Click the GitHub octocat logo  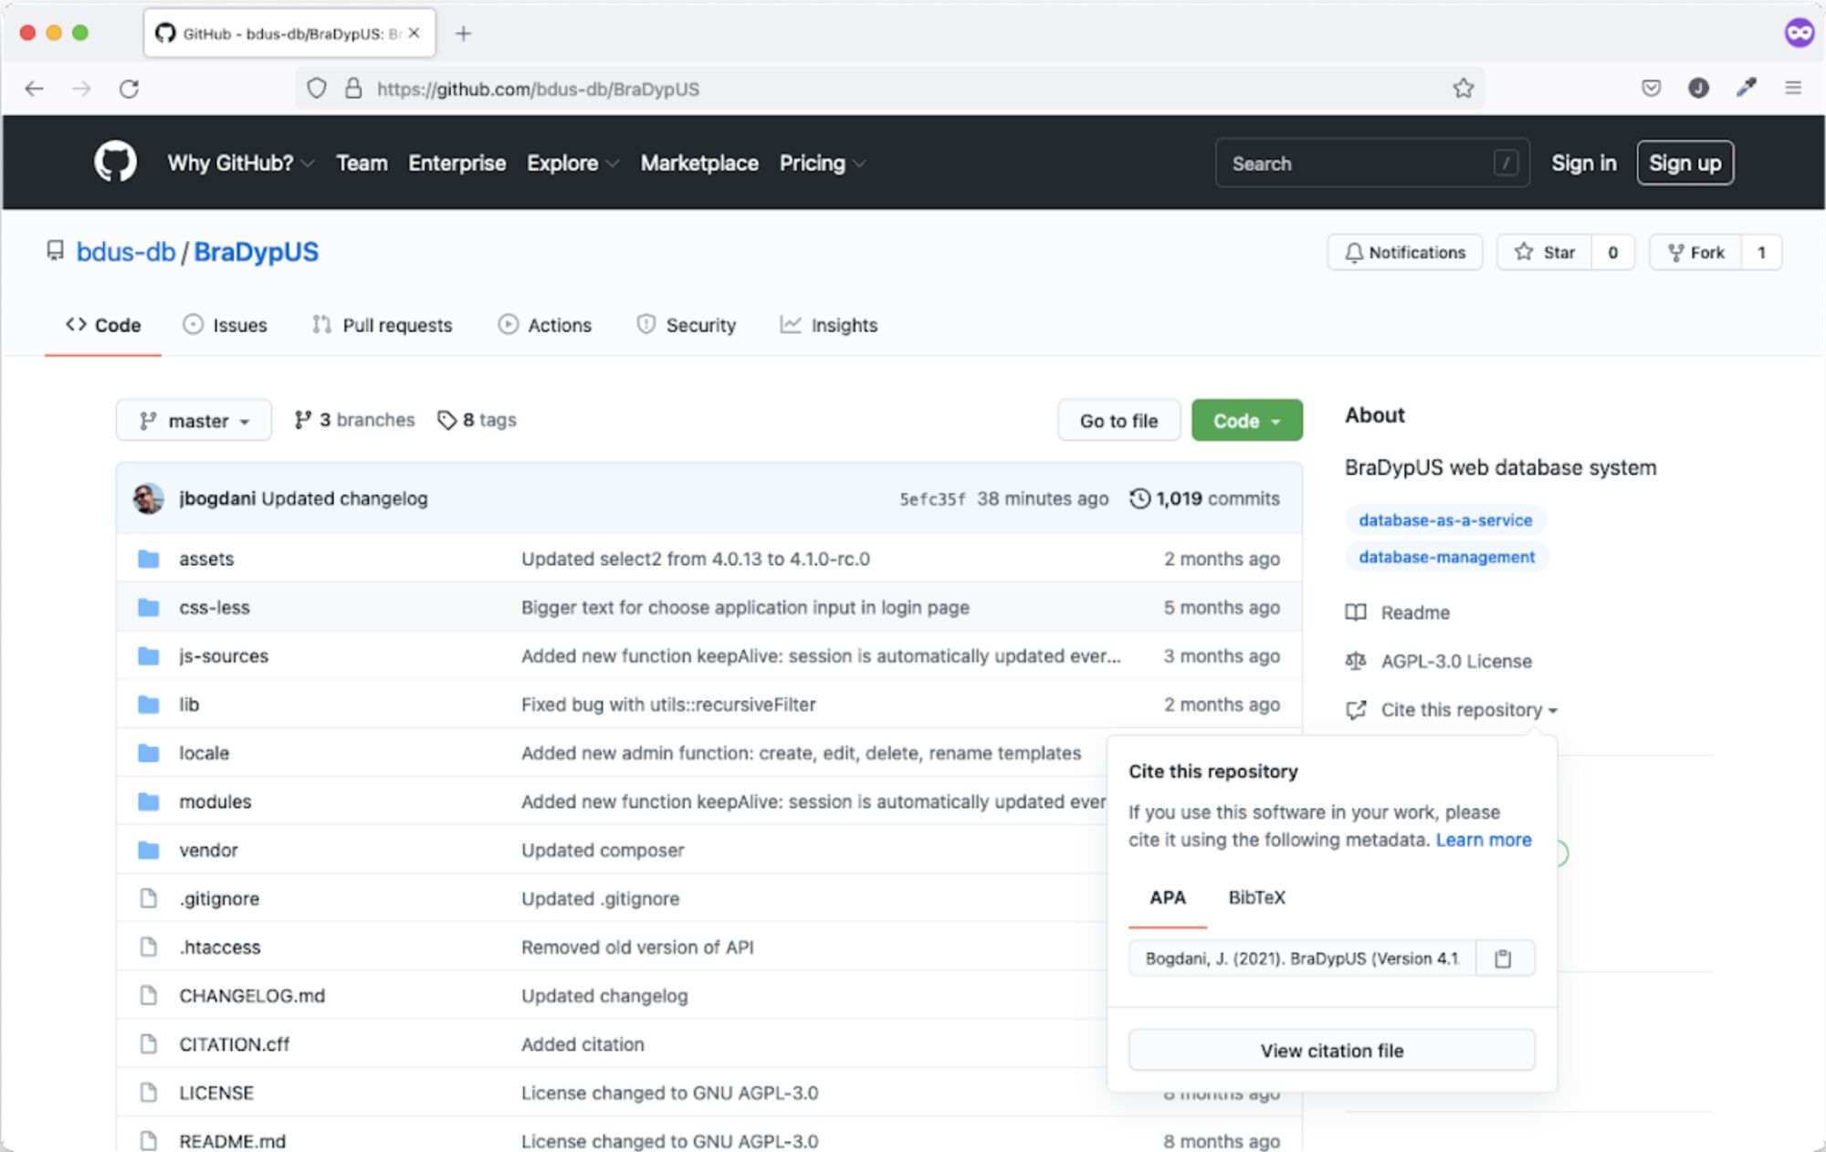(x=113, y=162)
